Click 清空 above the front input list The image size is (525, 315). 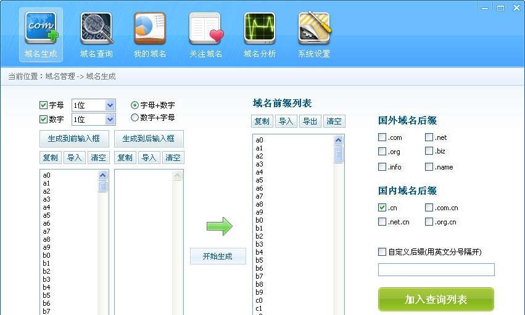point(99,158)
